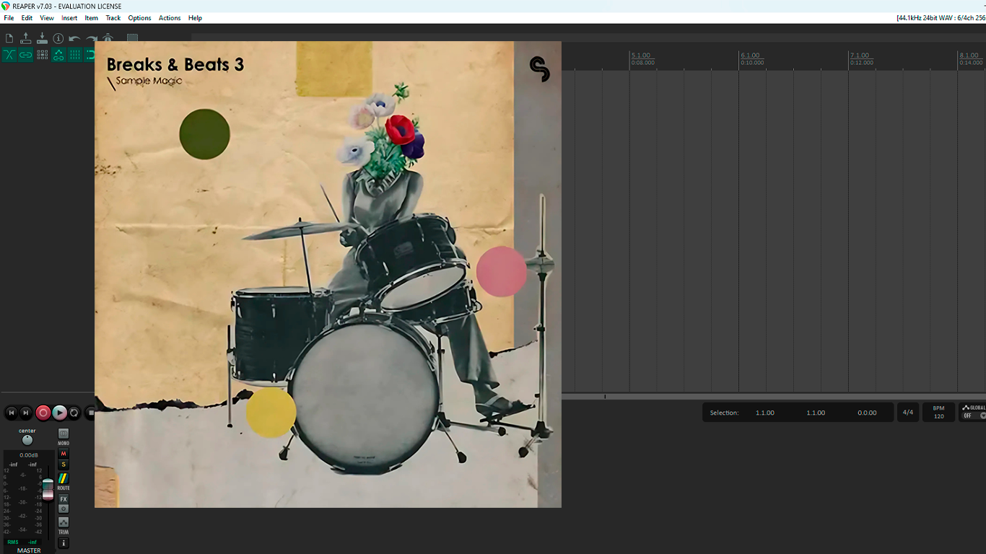
Task: Click the dotted square toolbar icon
Action: tap(132, 38)
